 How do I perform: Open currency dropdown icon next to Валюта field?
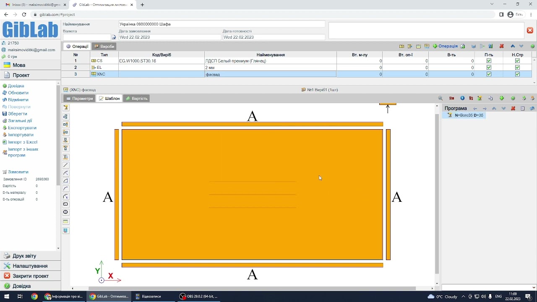pos(114,37)
